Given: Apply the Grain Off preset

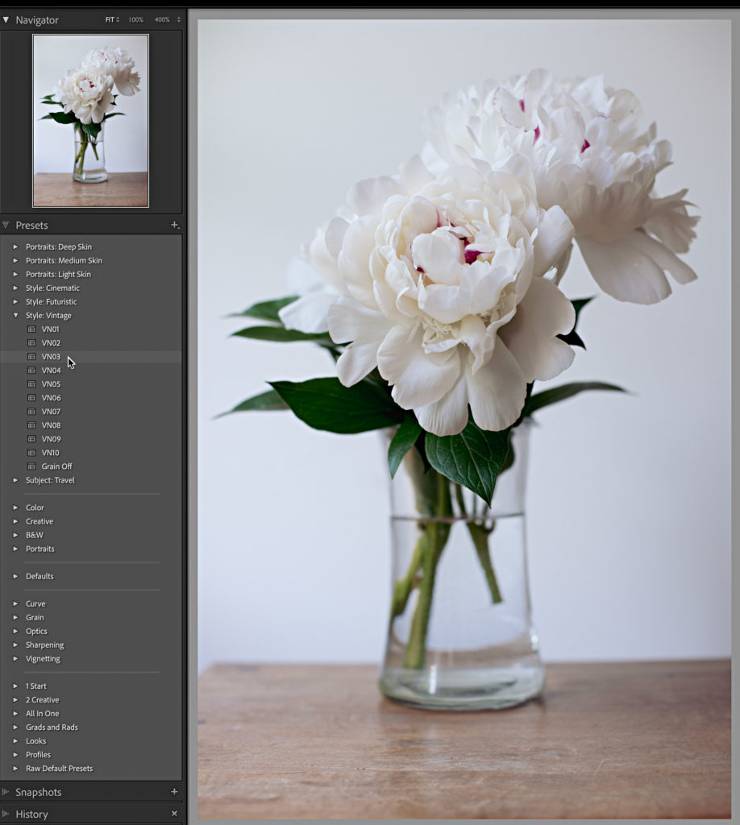Looking at the screenshot, I should [x=57, y=466].
